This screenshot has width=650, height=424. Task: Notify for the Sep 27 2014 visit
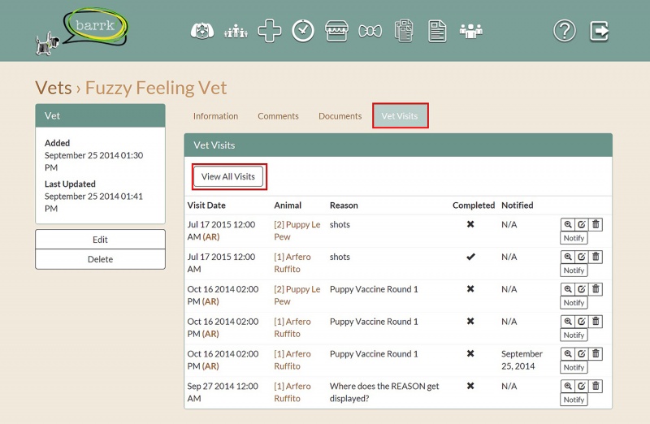(x=574, y=400)
